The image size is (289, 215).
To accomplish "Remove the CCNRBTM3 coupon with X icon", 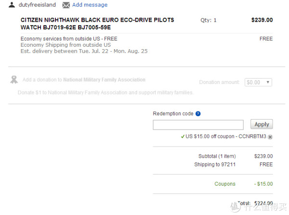I will [x=270, y=137].
